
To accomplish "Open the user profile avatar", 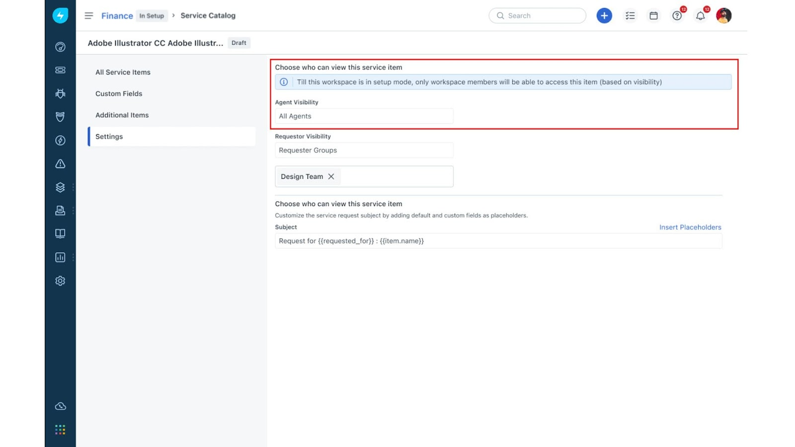I will (x=723, y=16).
